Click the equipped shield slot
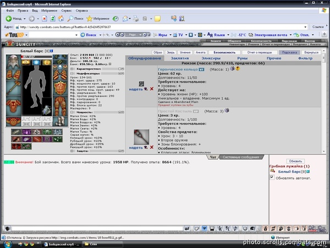This screenshot has height=248, width=330. 60,88
